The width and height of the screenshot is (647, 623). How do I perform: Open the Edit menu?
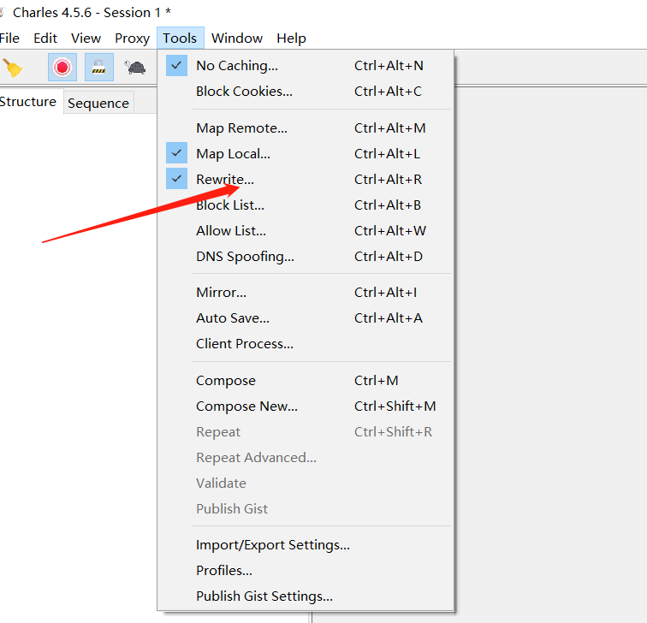click(45, 38)
